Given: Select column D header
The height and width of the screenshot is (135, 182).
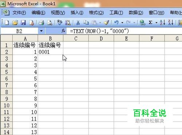Looking at the screenshot, I should pyautogui.click(x=101, y=39).
